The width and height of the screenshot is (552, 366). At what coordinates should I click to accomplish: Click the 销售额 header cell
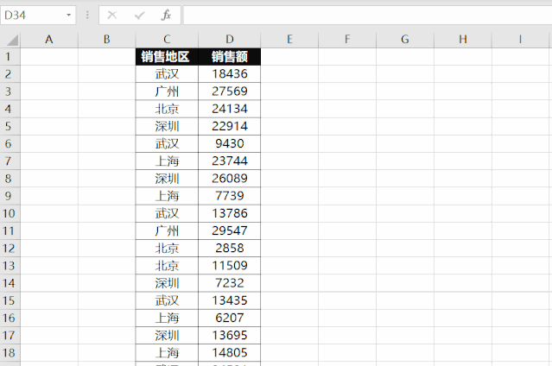click(x=230, y=57)
